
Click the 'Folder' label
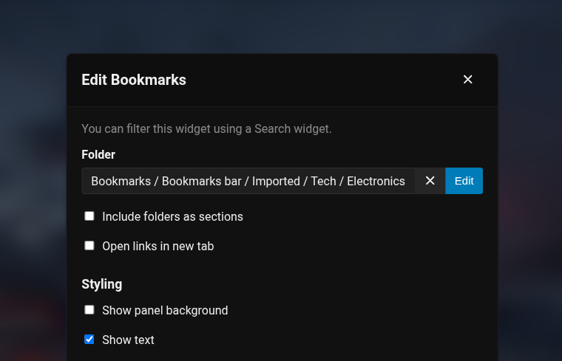click(x=98, y=154)
